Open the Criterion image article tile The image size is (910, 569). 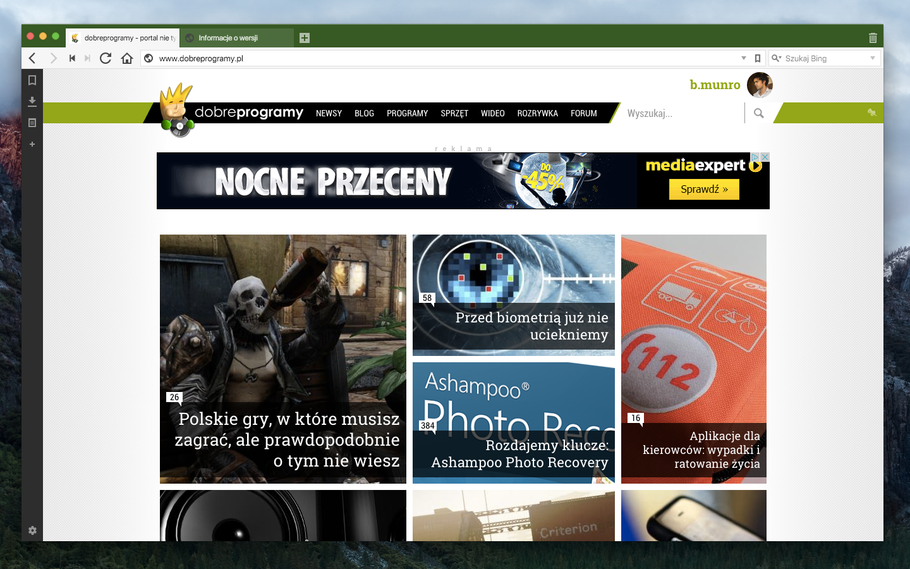point(514,515)
